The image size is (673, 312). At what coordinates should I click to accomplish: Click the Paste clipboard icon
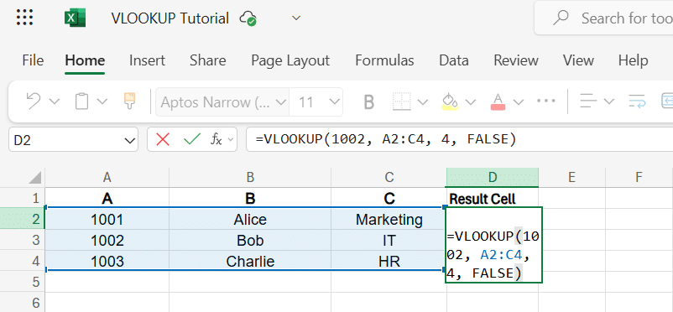(x=81, y=101)
